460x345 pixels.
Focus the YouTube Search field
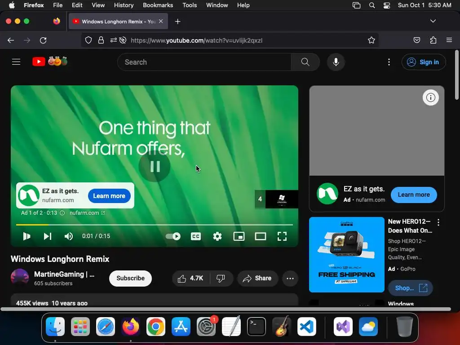204,62
